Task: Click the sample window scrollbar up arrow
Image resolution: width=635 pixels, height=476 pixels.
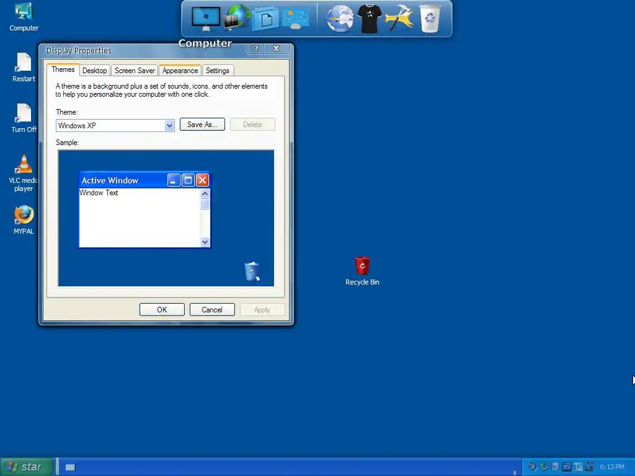Action: 205,193
